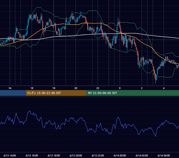Screen dimensions: 179x158
Task: Click the 0 hour axis label
Action: [x=120, y=88]
